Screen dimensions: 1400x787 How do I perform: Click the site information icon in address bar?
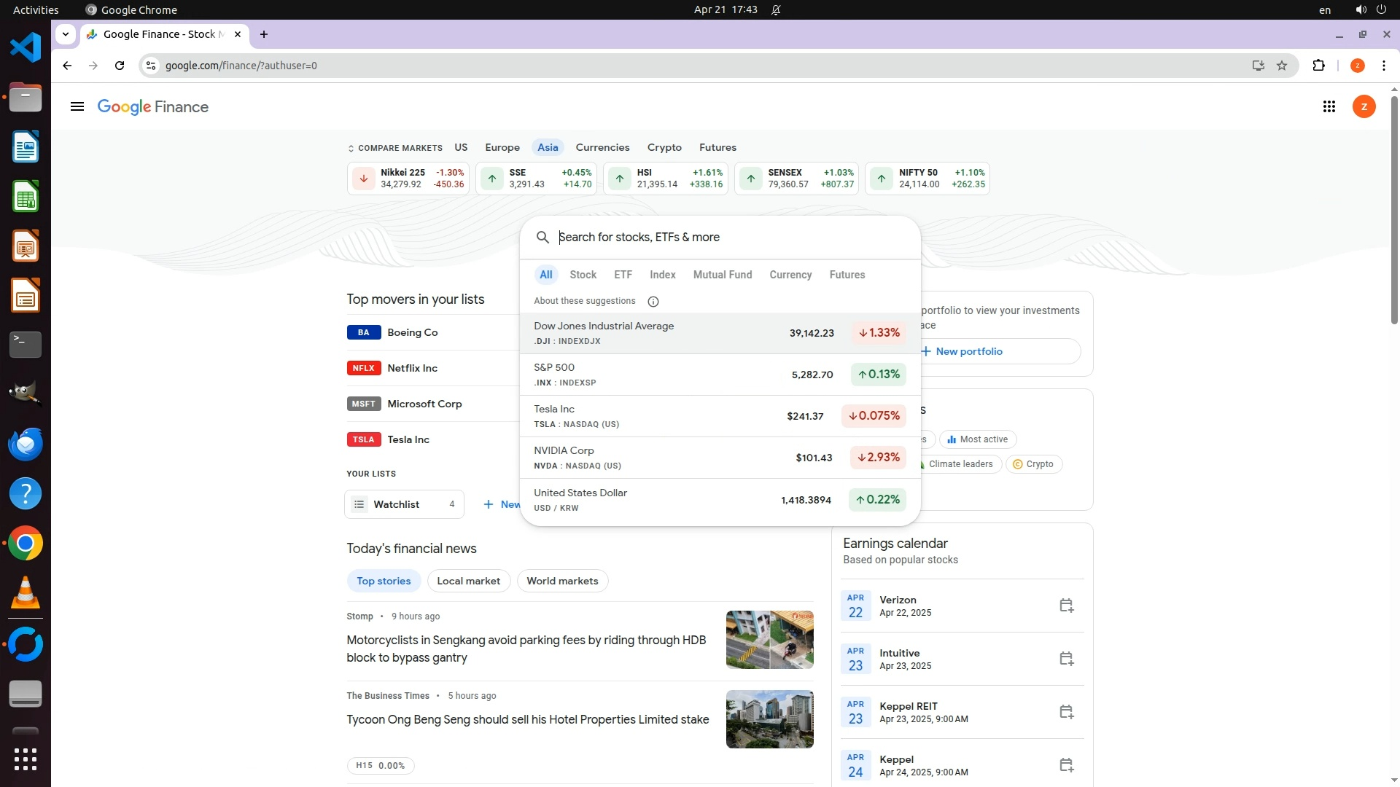[151, 66]
